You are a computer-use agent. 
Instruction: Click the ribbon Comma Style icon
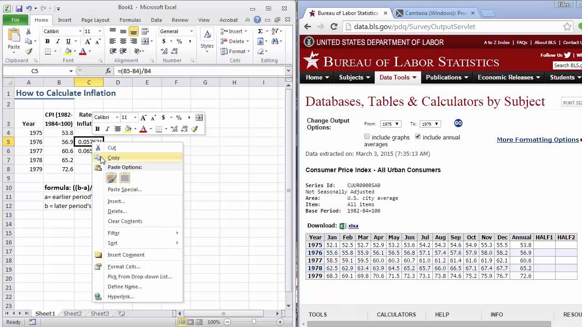pyautogui.click(x=189, y=41)
